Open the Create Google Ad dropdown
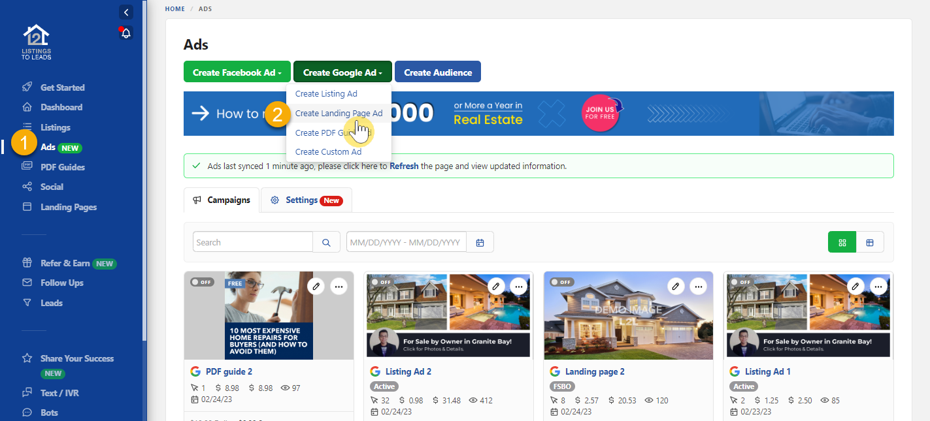This screenshot has height=421, width=930. tap(342, 71)
